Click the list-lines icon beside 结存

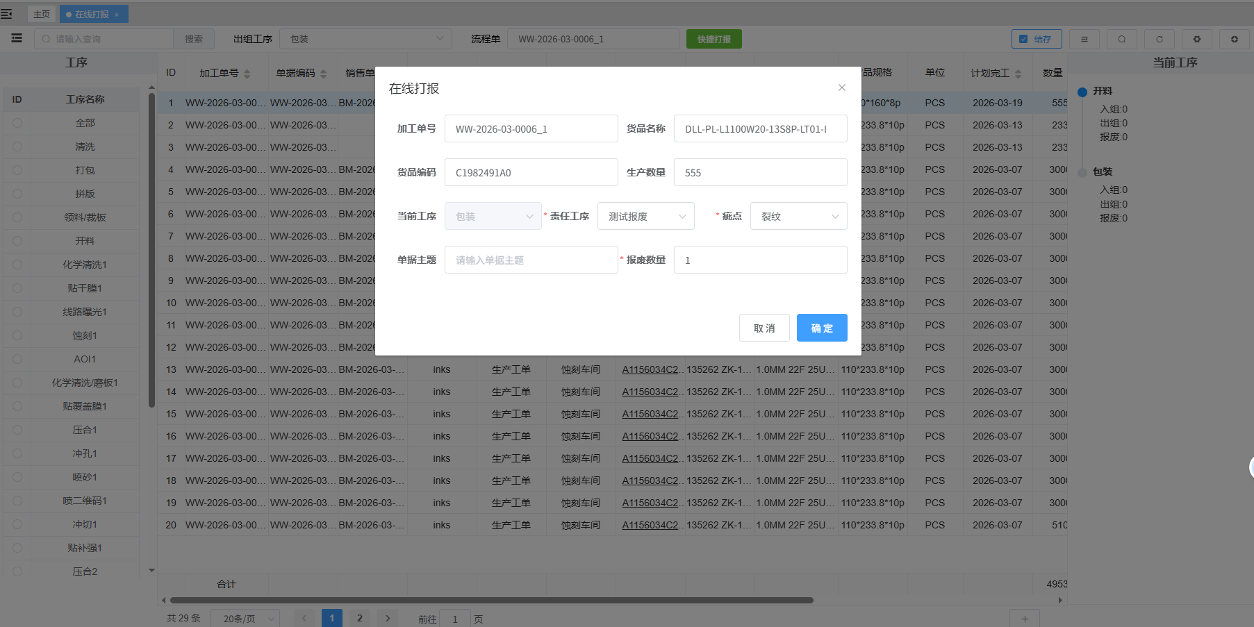point(1084,40)
